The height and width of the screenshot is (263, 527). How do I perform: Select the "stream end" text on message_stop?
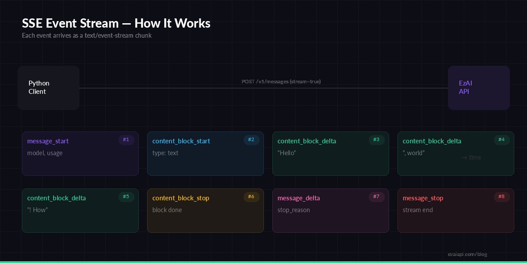pos(418,210)
